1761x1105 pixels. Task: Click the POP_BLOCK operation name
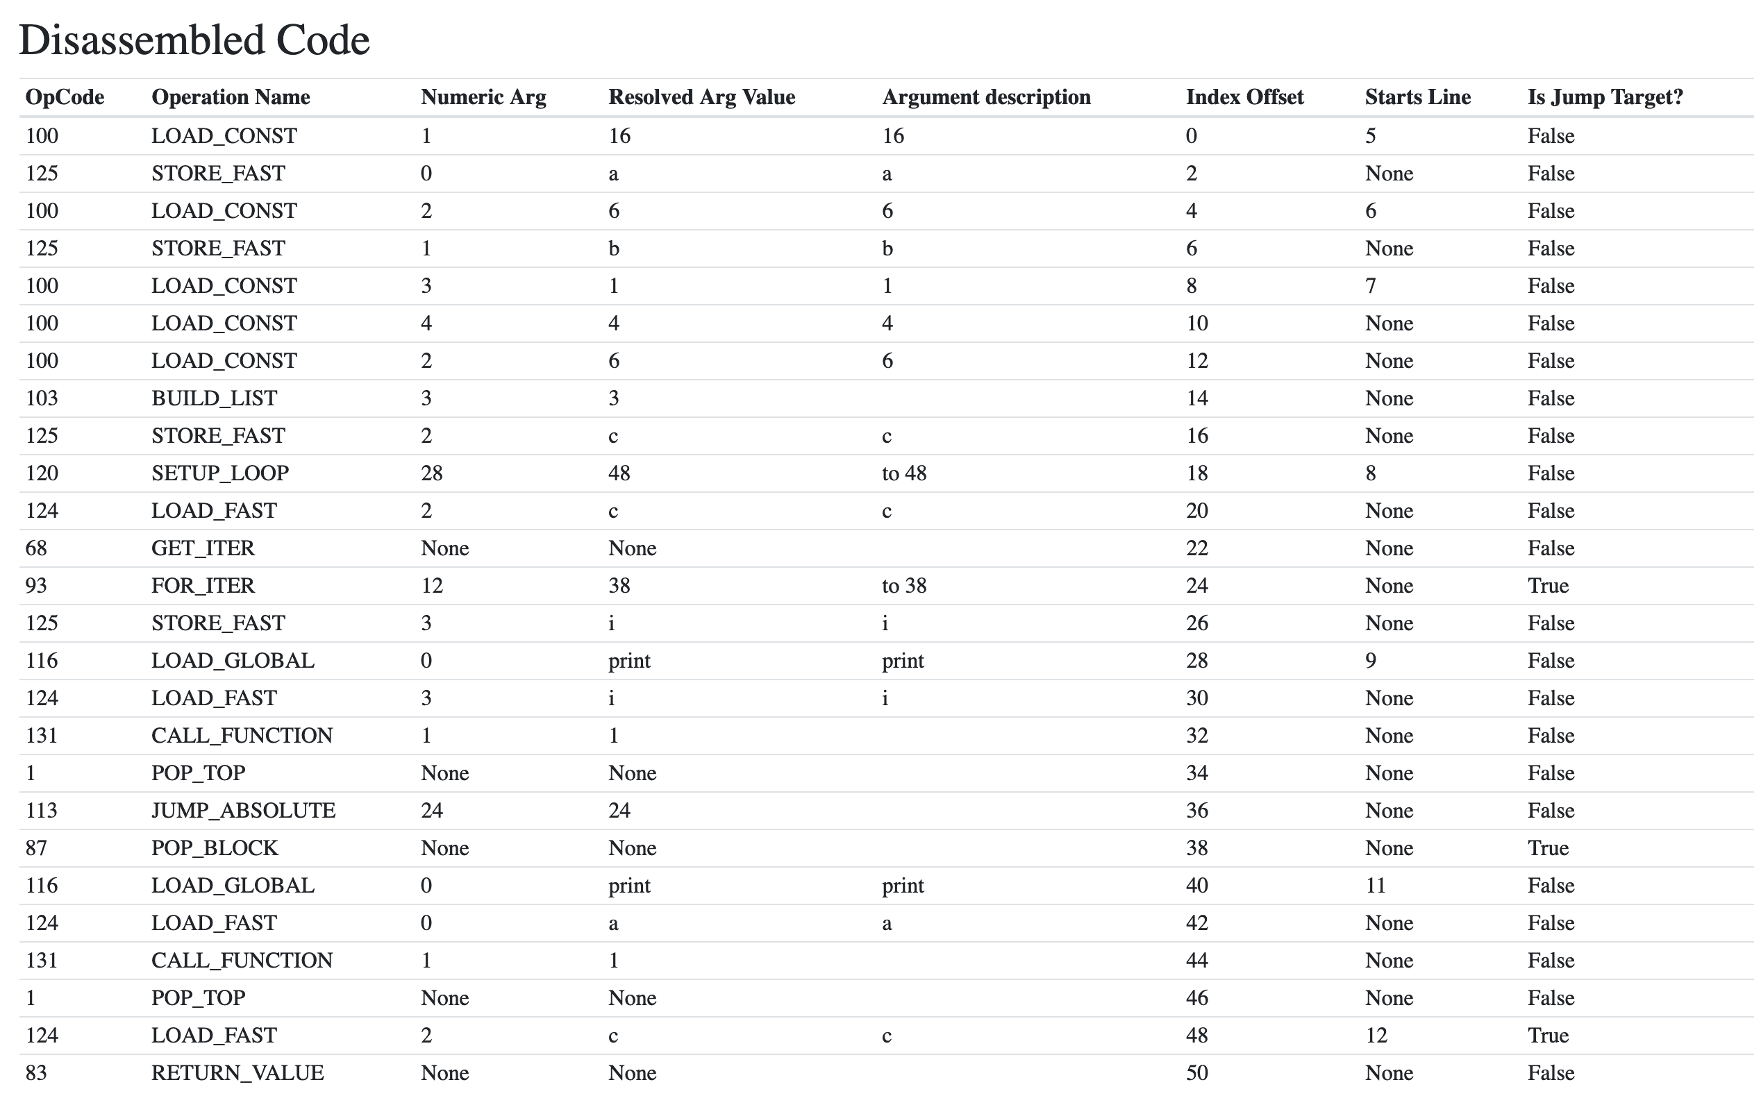point(214,848)
